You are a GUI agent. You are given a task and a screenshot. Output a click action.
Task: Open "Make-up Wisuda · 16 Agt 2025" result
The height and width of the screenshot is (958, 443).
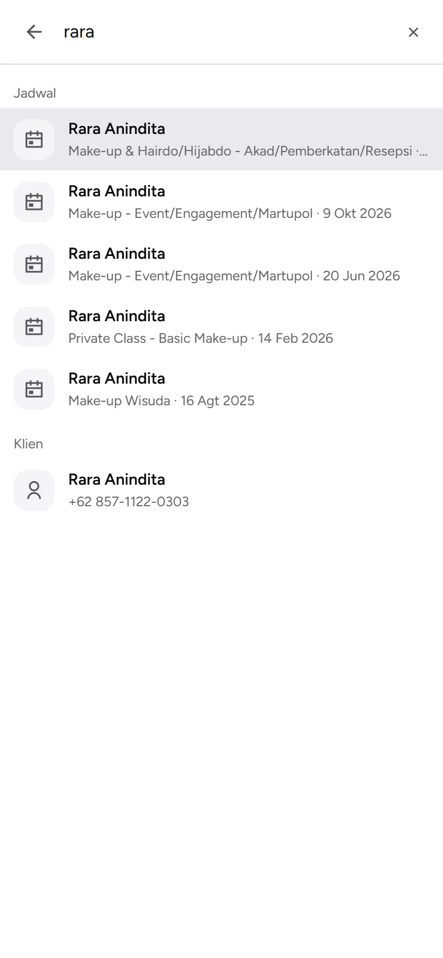click(x=161, y=401)
